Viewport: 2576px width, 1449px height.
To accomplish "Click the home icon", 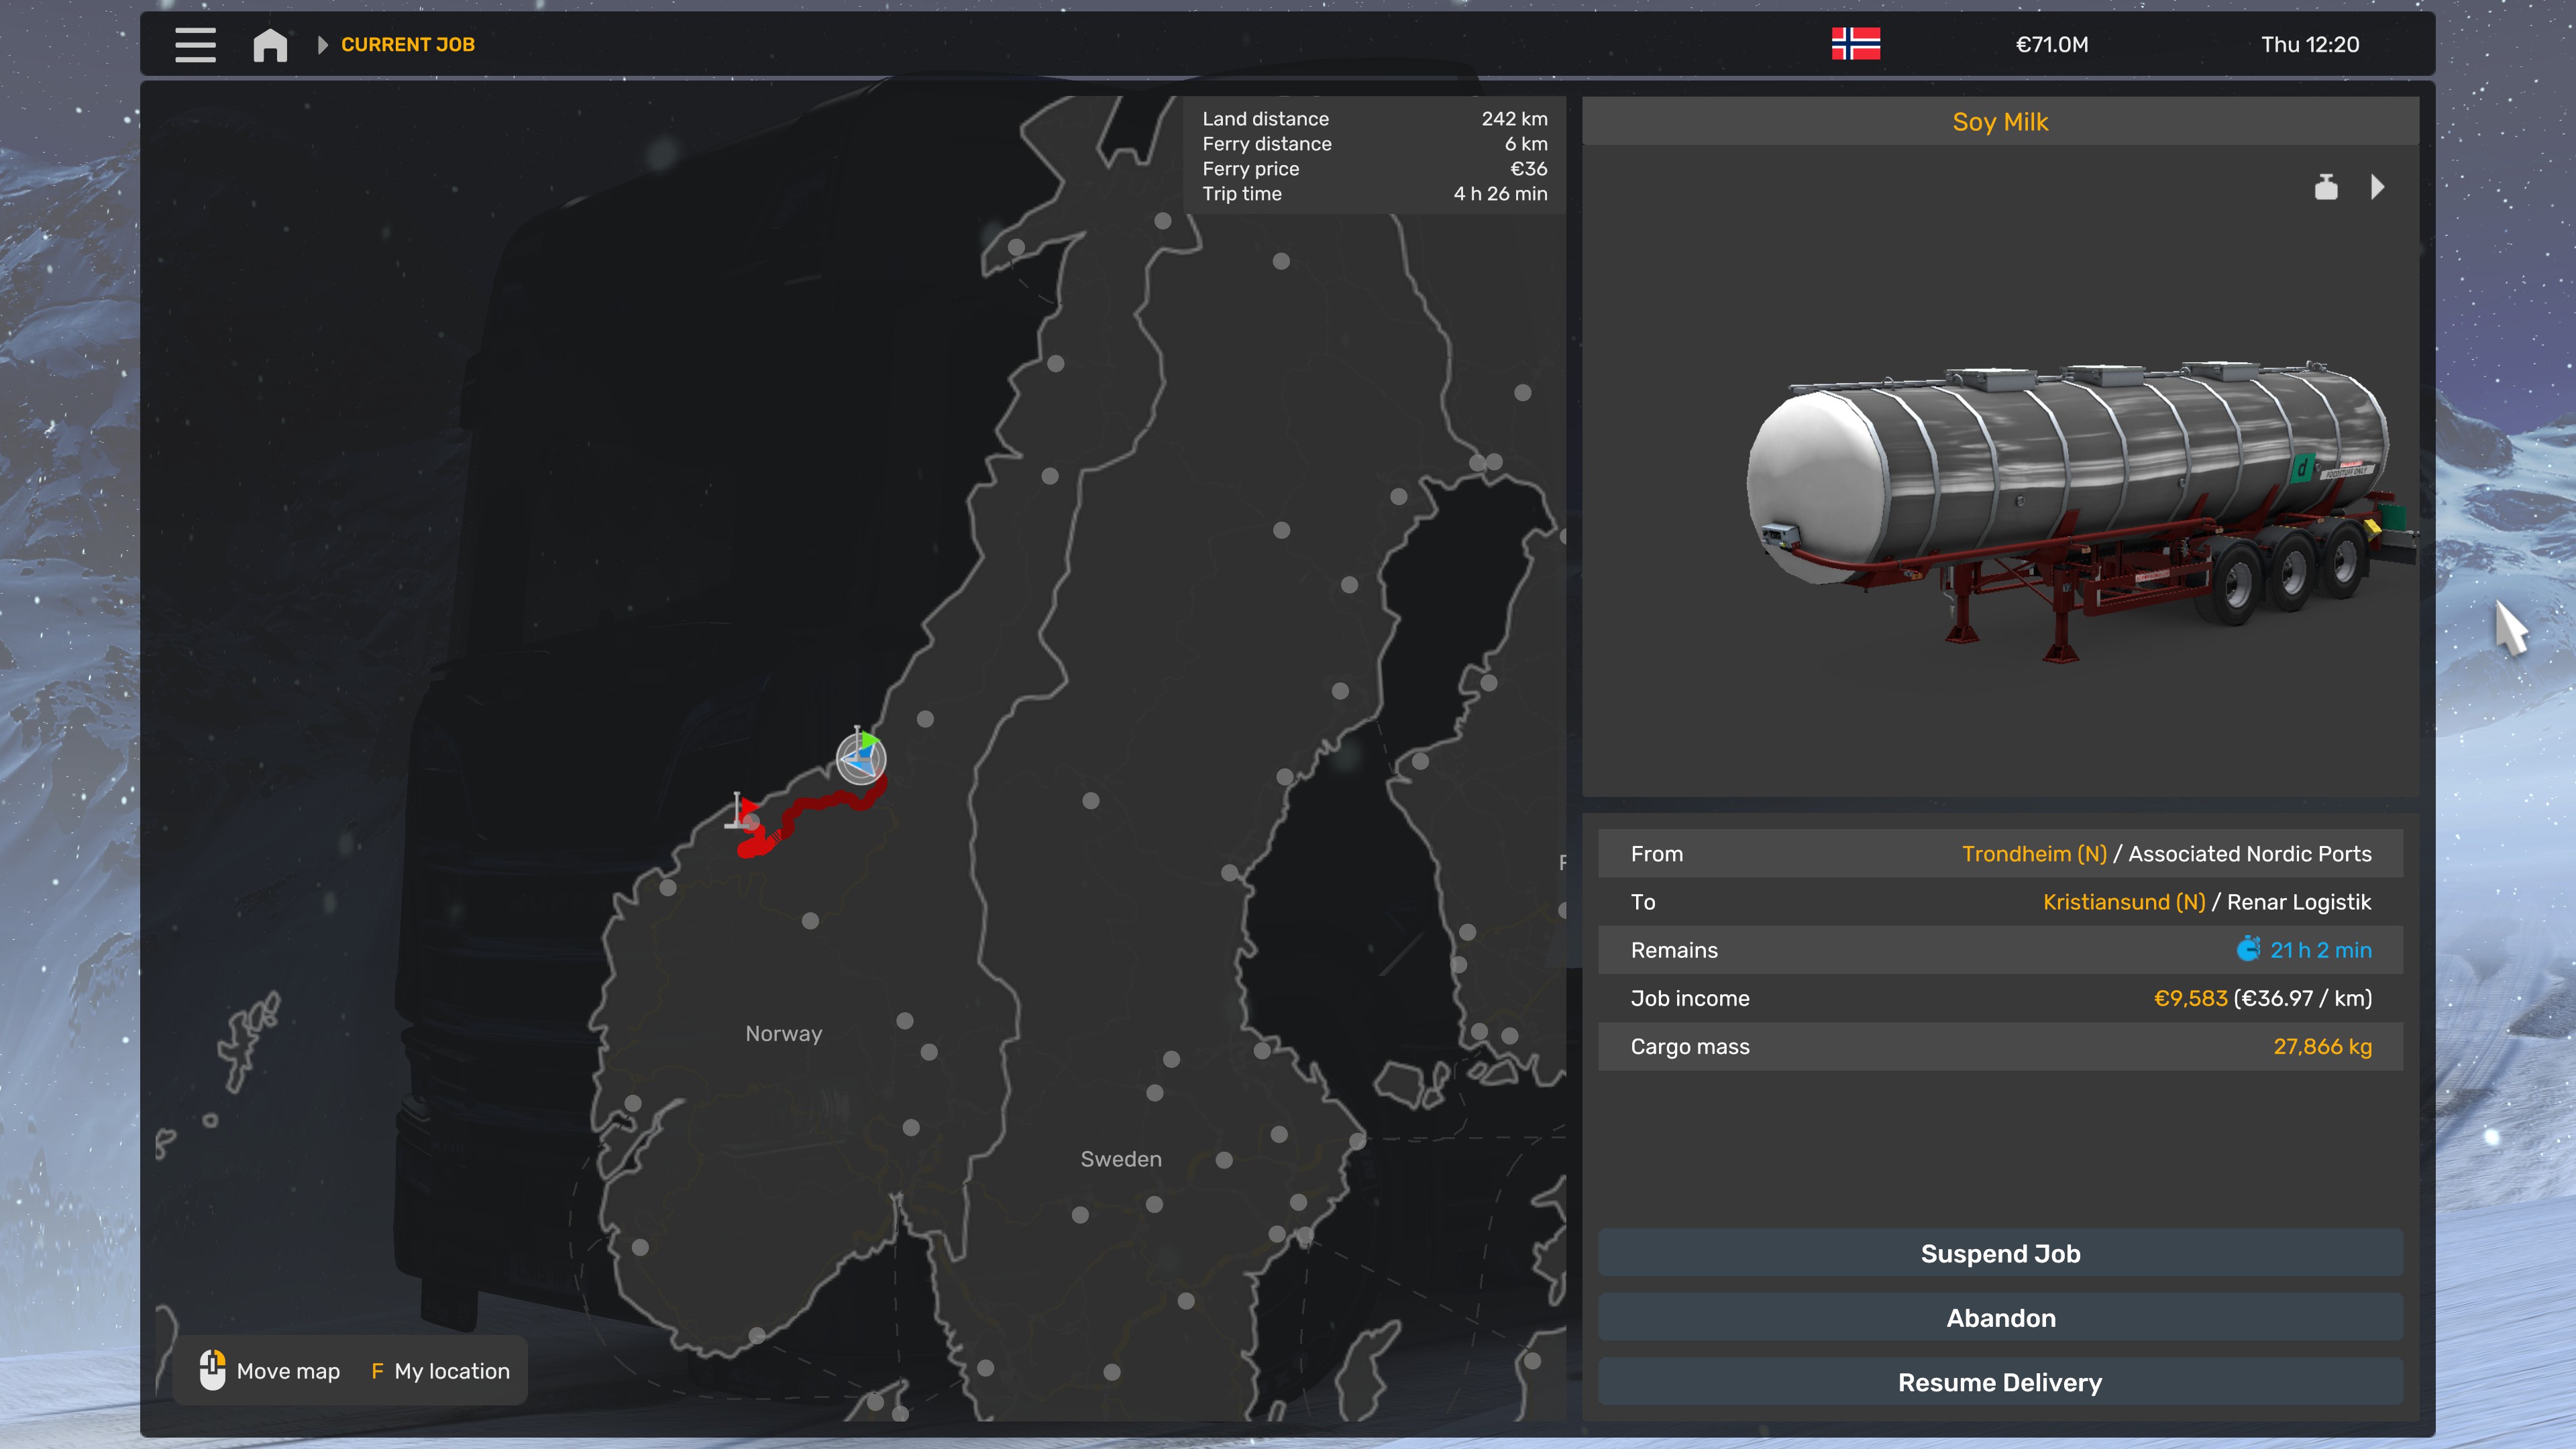I will click(270, 45).
